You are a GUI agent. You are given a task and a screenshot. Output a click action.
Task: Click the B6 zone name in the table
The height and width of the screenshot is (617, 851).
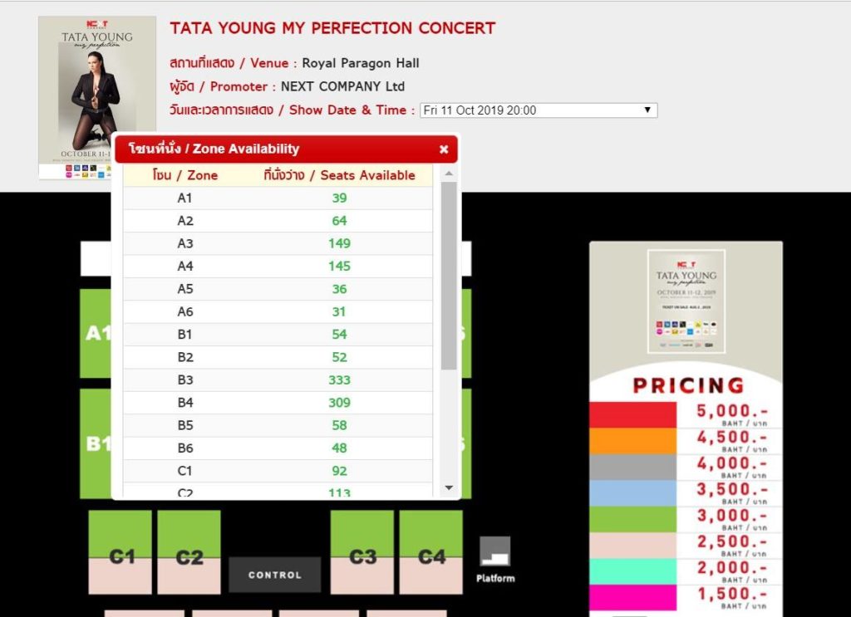[x=185, y=448]
